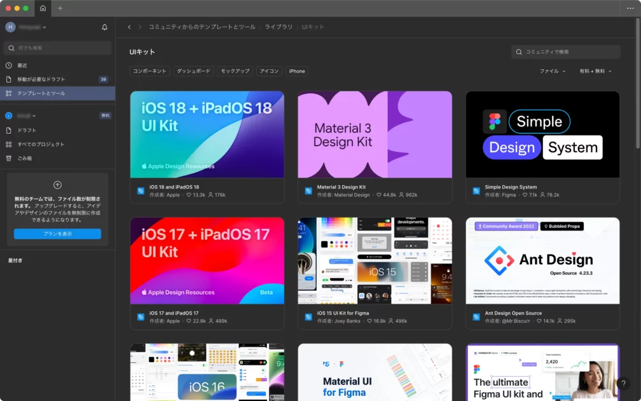This screenshot has width=641, height=401.
Task: Expand the user account dropdown
Action: (x=27, y=27)
